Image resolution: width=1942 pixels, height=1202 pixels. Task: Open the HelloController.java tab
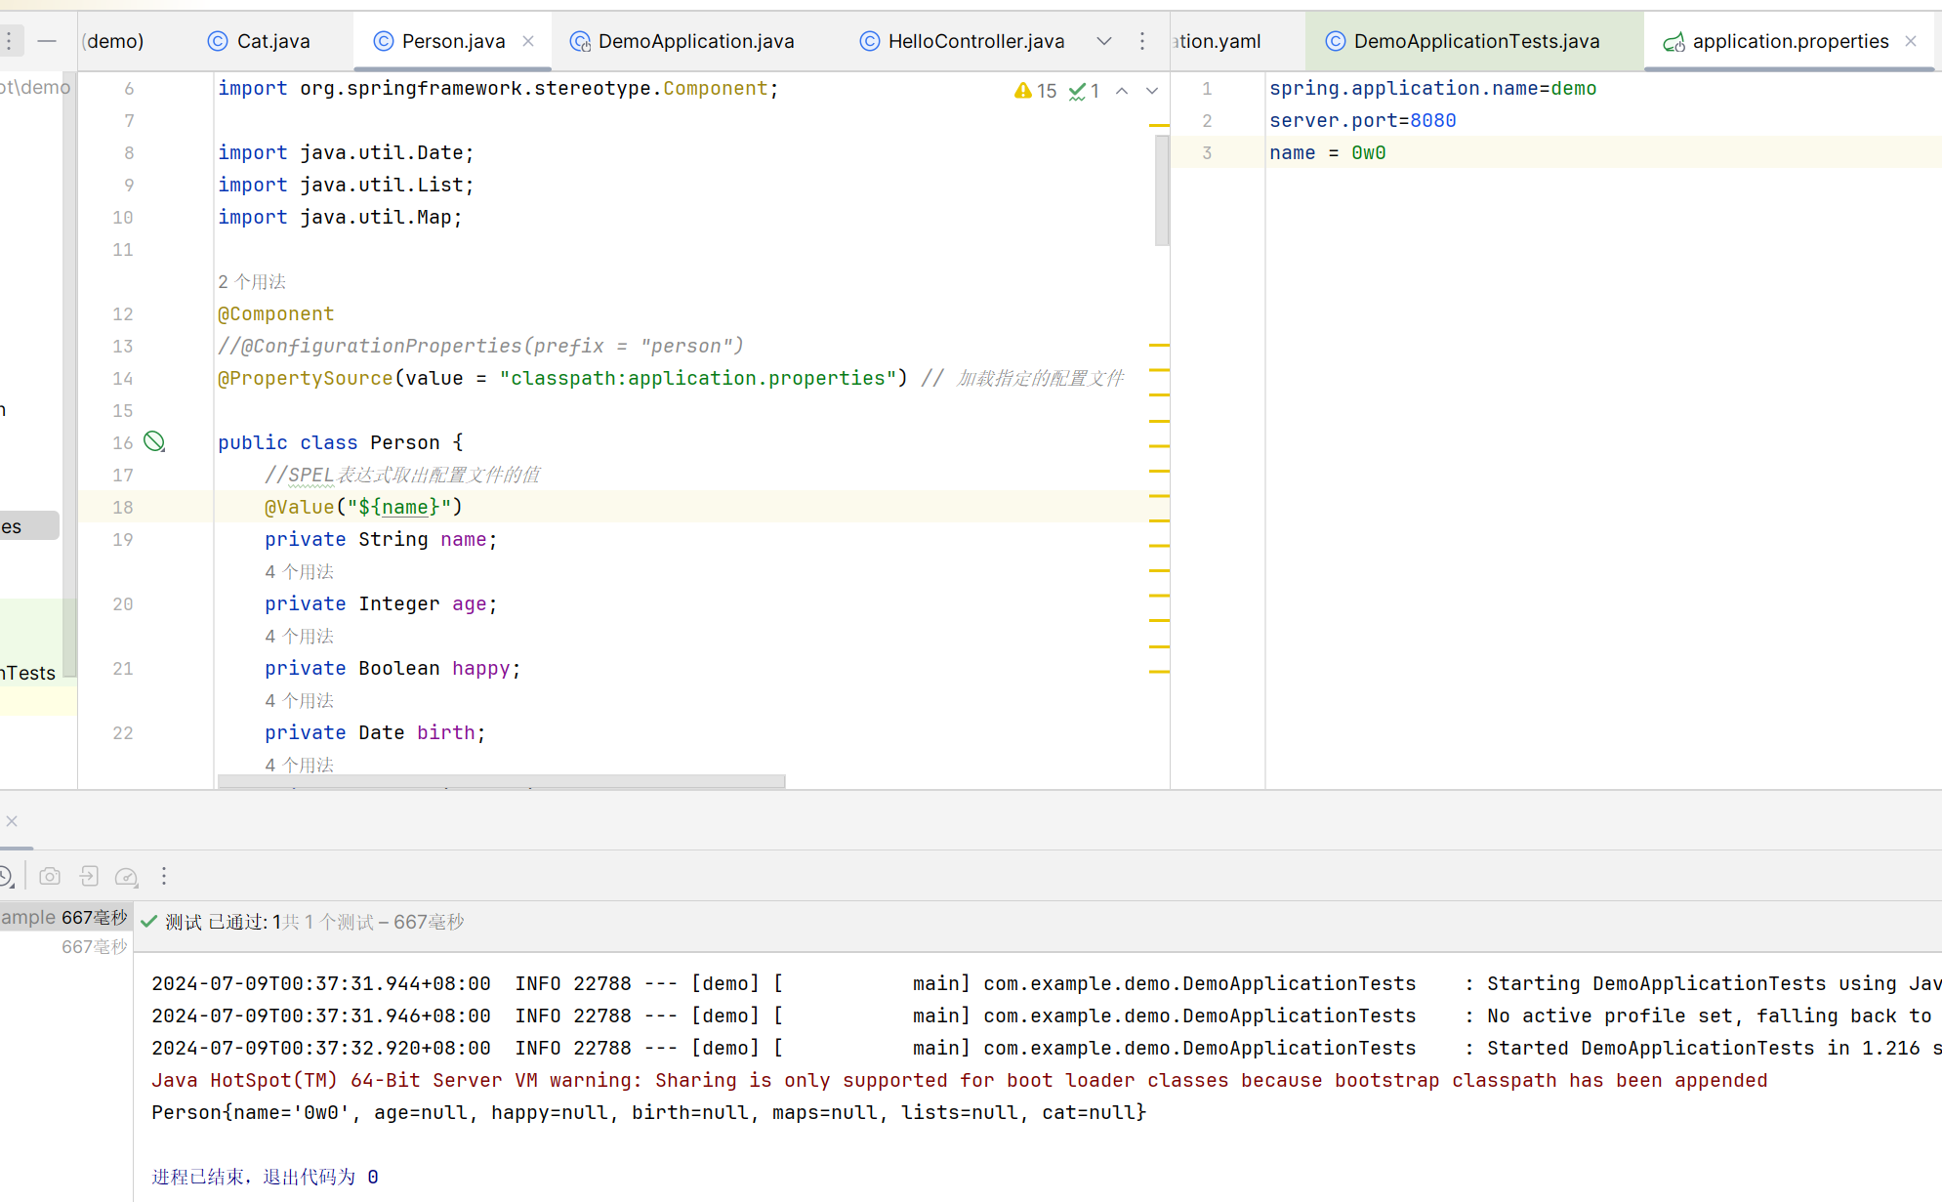[x=962, y=41]
